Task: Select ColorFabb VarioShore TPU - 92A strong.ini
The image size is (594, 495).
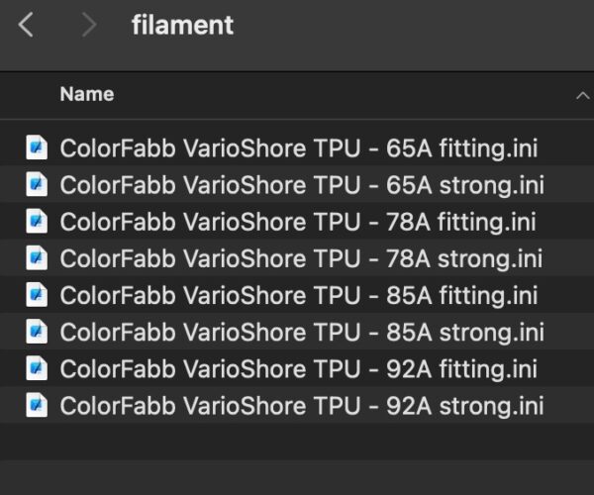Action: [x=297, y=405]
